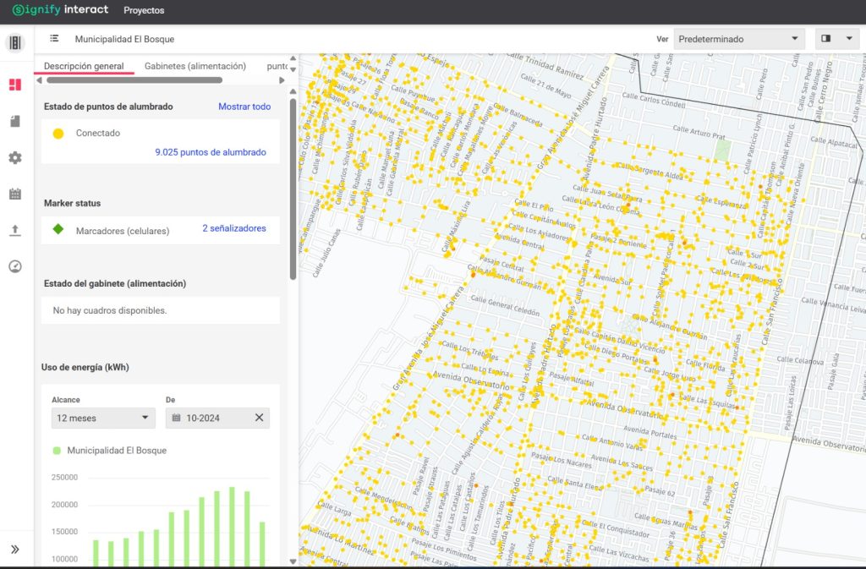
Task: Open the 9.025 puntos de alumbrado link
Action: 211,152
